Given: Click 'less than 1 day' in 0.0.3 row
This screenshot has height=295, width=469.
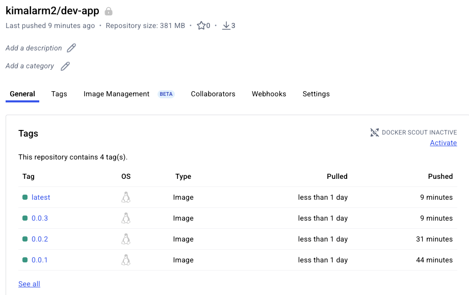Looking at the screenshot, I should [323, 218].
